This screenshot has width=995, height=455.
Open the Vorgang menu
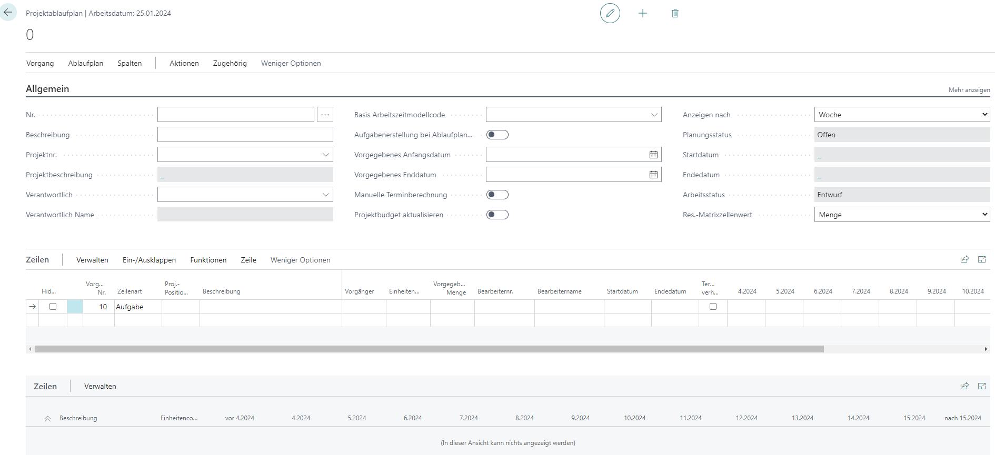(x=40, y=63)
